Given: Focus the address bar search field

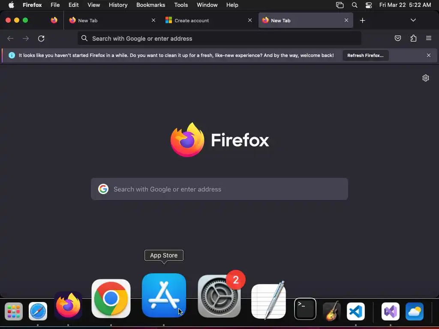Looking at the screenshot, I should coord(219,38).
